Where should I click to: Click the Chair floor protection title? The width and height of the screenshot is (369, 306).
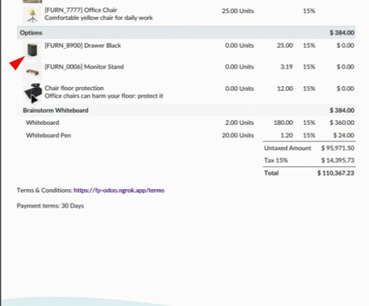click(74, 88)
